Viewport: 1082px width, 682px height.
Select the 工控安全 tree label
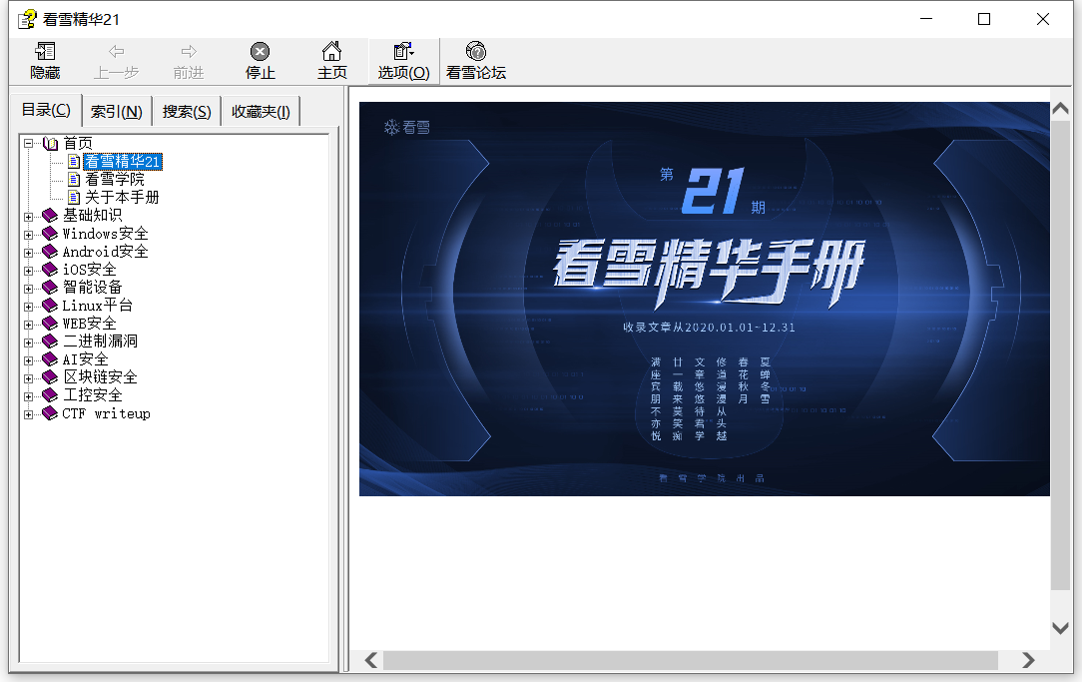(x=93, y=394)
